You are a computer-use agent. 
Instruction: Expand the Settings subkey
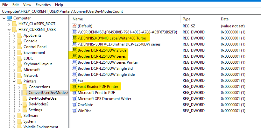[x=19, y=110]
